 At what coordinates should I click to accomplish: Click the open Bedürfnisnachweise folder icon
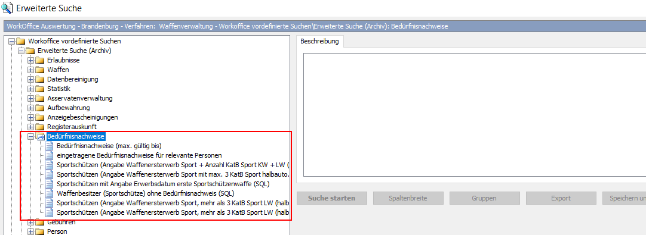click(x=40, y=136)
